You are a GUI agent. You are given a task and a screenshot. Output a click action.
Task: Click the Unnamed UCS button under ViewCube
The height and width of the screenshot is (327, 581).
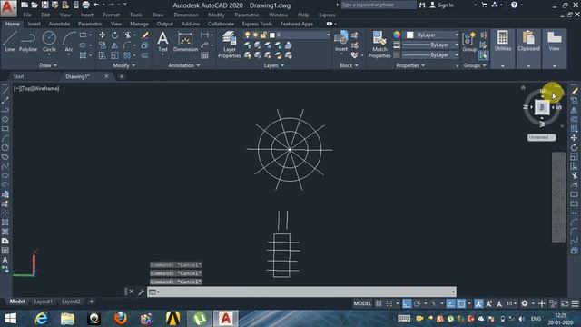[541, 137]
